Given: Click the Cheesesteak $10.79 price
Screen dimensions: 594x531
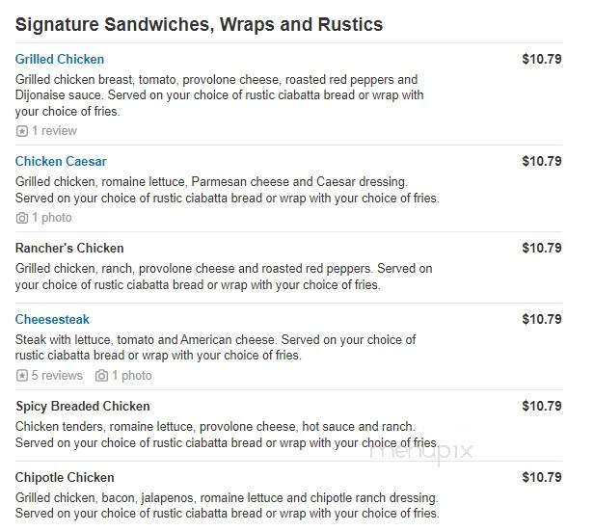Looking at the screenshot, I should (541, 320).
